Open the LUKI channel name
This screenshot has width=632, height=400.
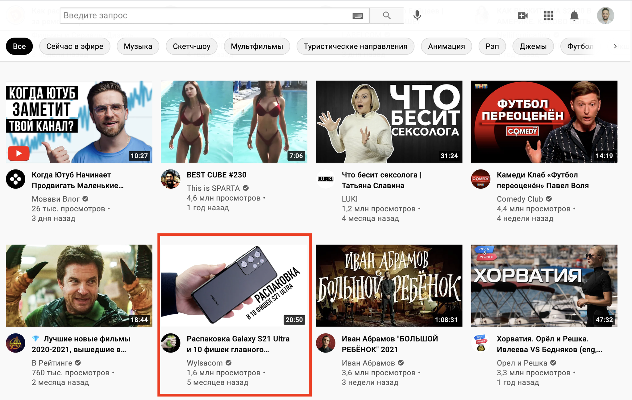350,199
